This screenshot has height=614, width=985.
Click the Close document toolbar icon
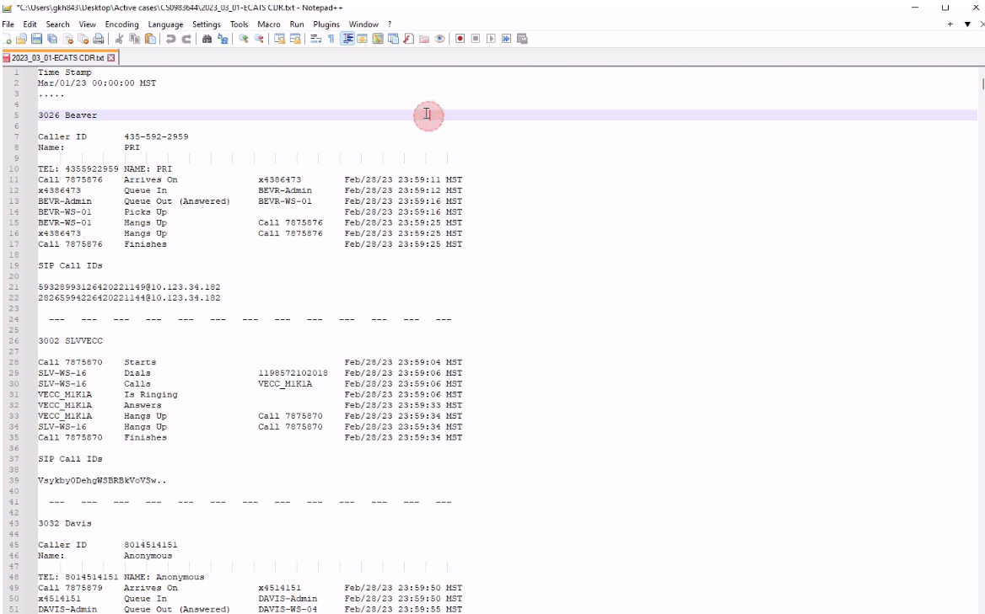(x=67, y=39)
